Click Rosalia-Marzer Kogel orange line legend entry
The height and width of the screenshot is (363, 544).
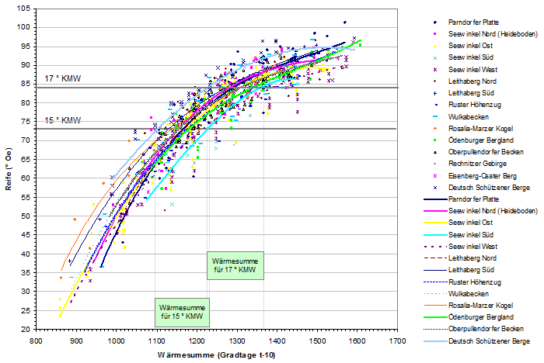(469, 306)
